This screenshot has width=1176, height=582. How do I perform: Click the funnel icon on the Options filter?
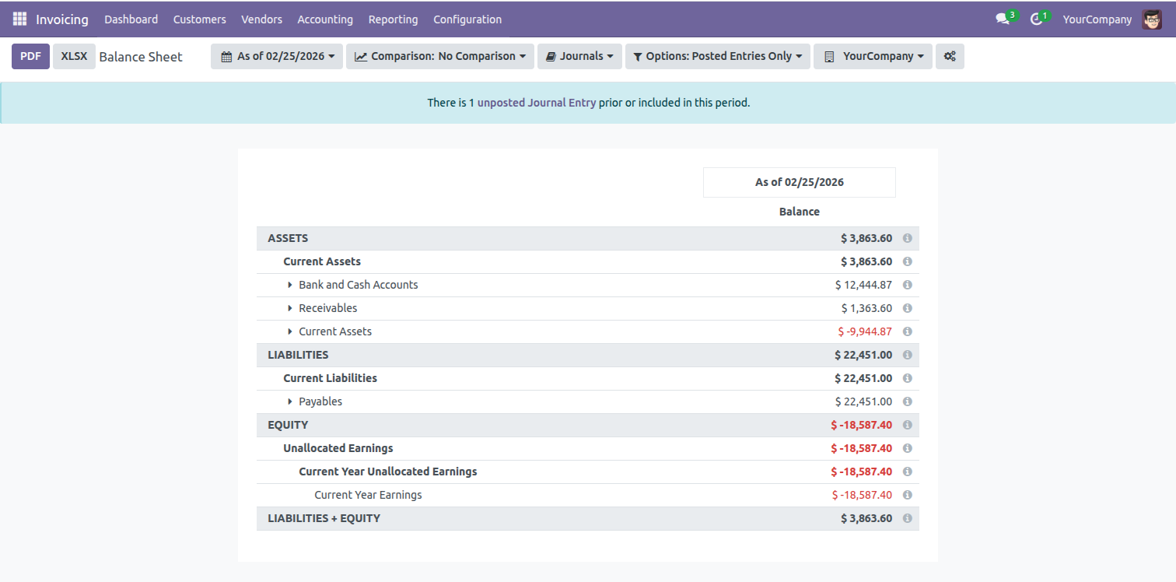coord(638,56)
